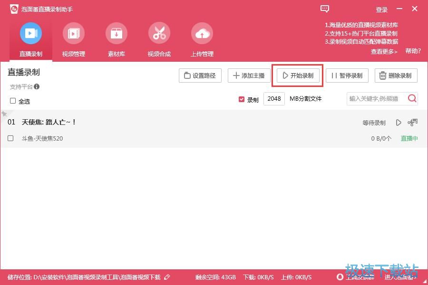Click 开始录制 button
Screen dimensions: 428x285
(x=298, y=76)
